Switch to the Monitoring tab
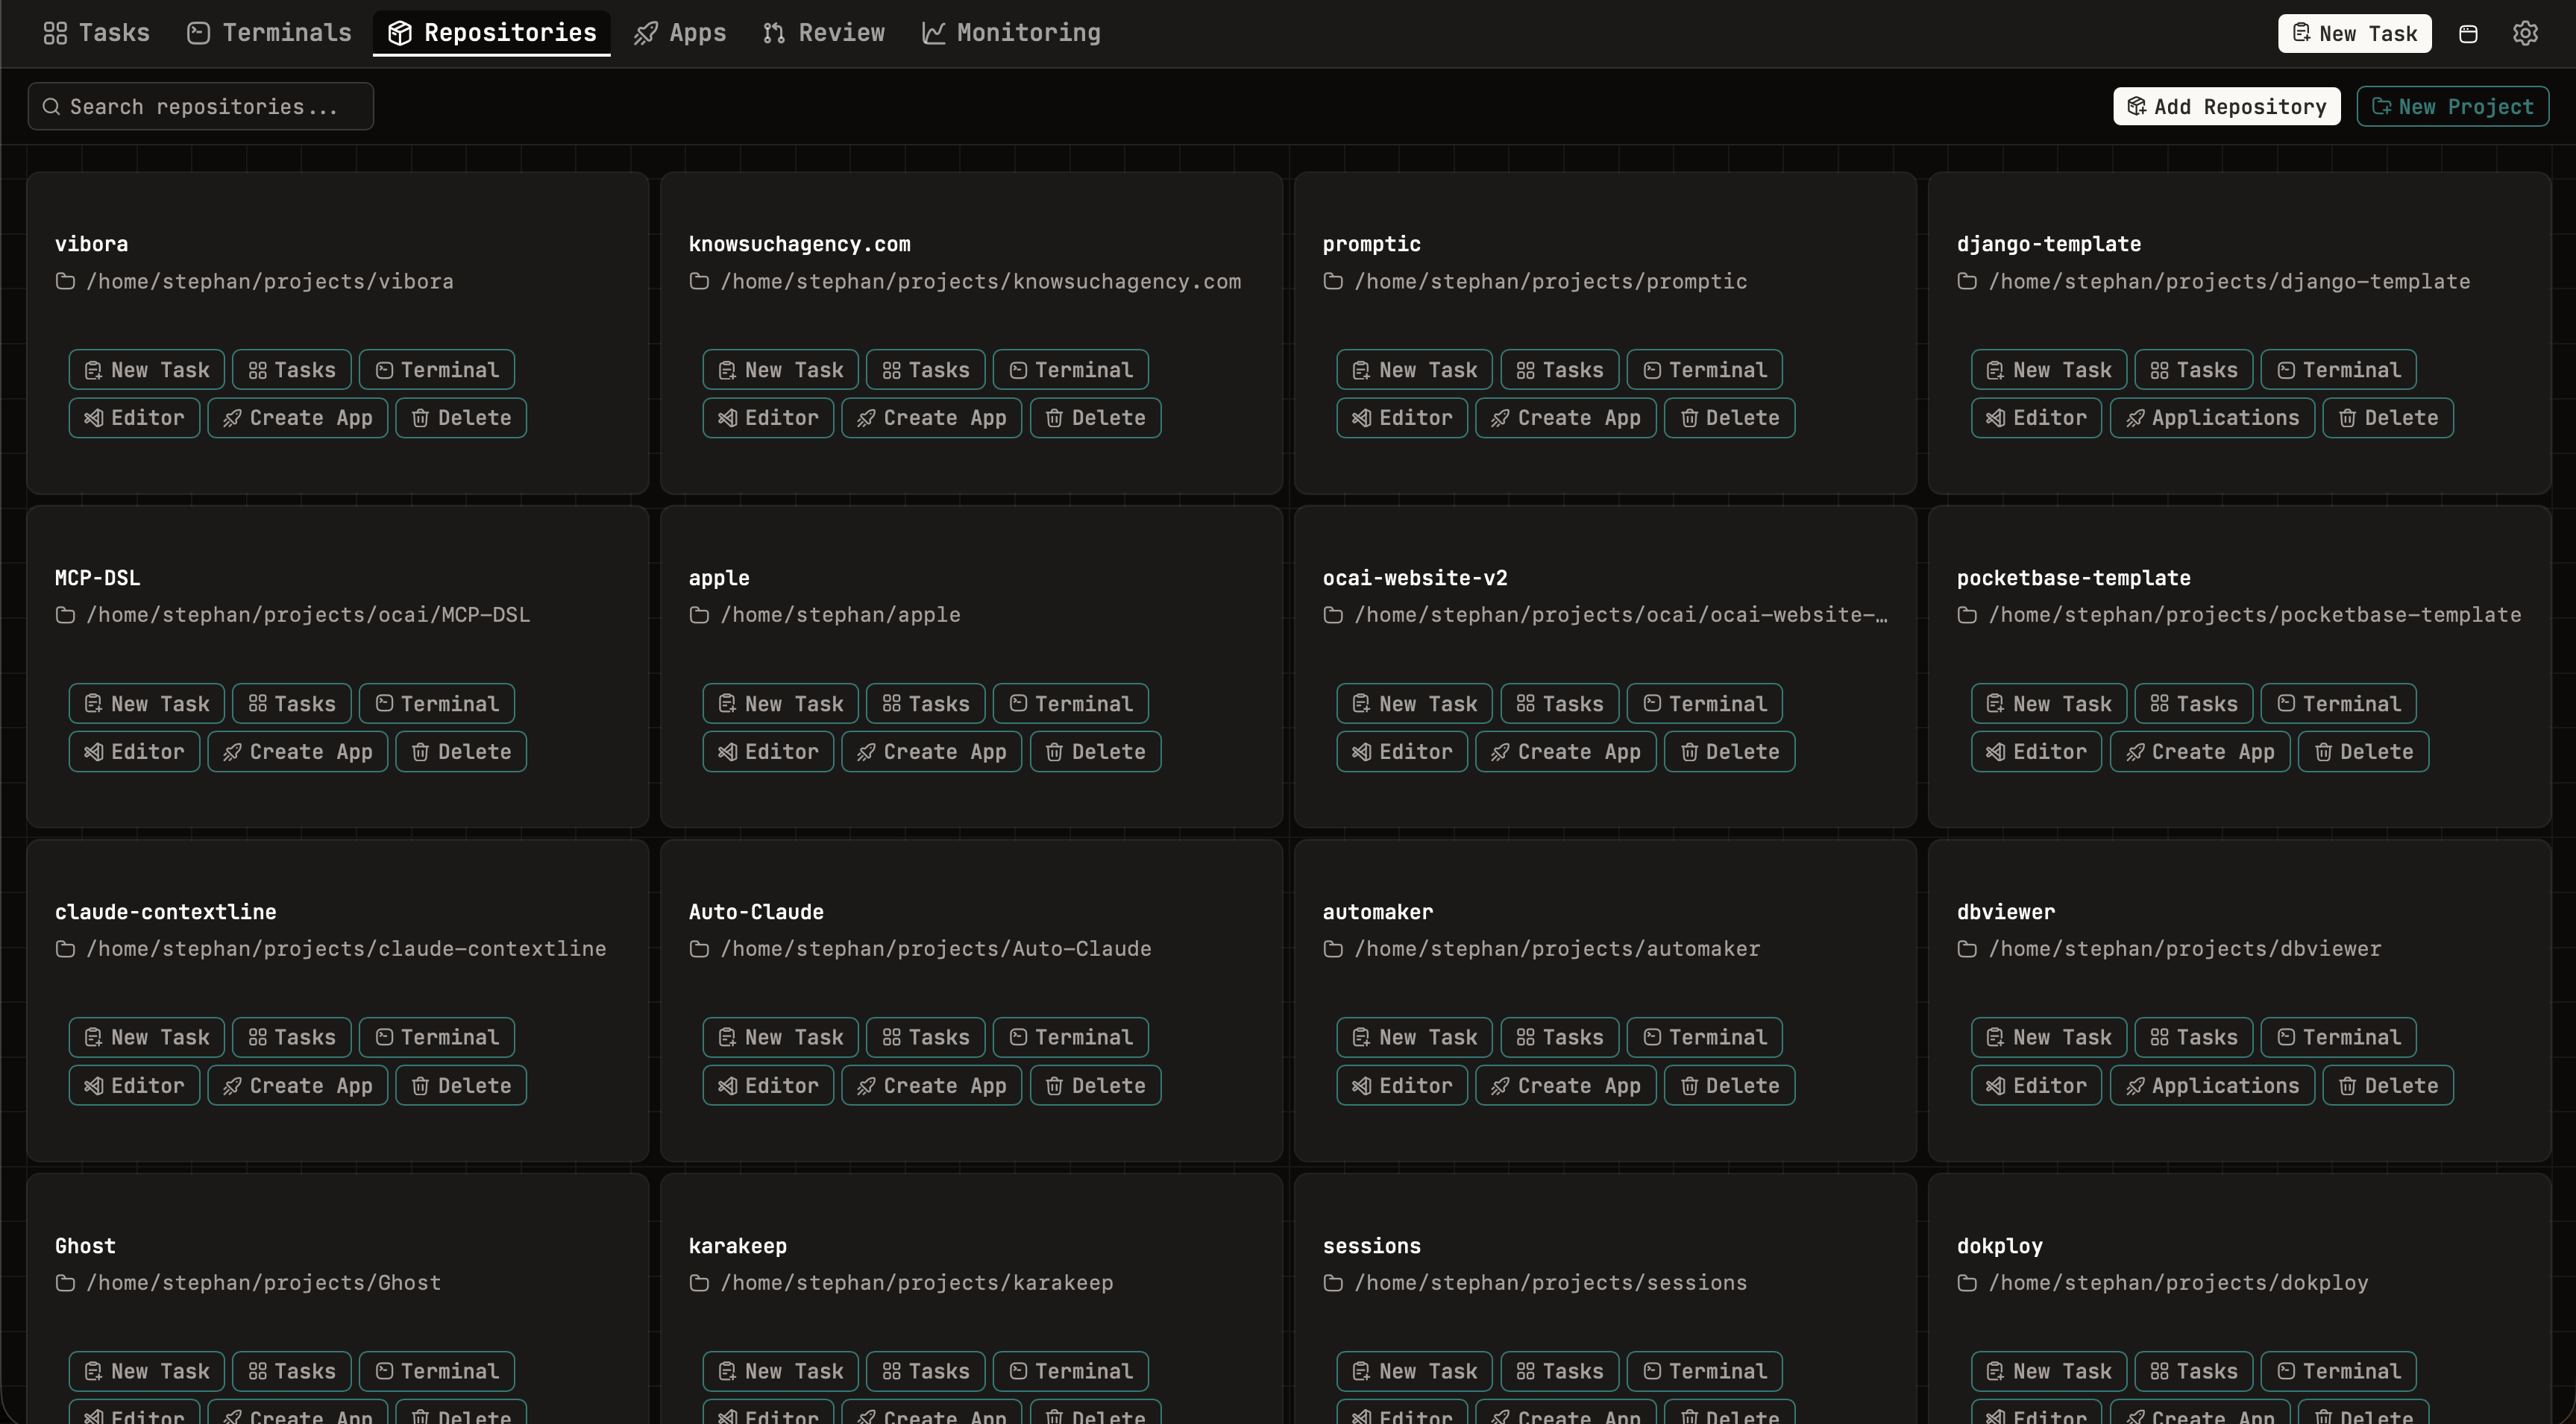 pyautogui.click(x=1011, y=33)
